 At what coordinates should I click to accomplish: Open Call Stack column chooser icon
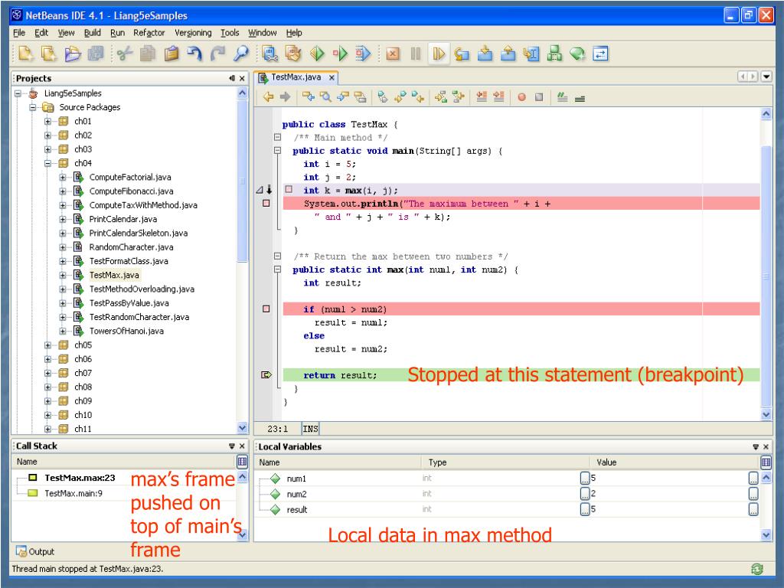(242, 462)
